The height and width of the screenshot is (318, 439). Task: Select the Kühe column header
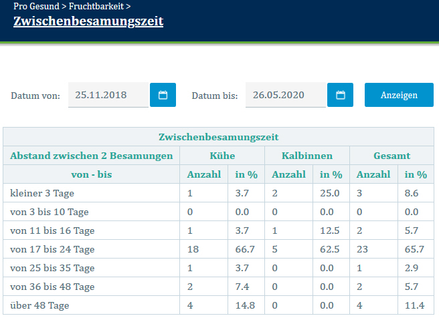click(x=223, y=156)
